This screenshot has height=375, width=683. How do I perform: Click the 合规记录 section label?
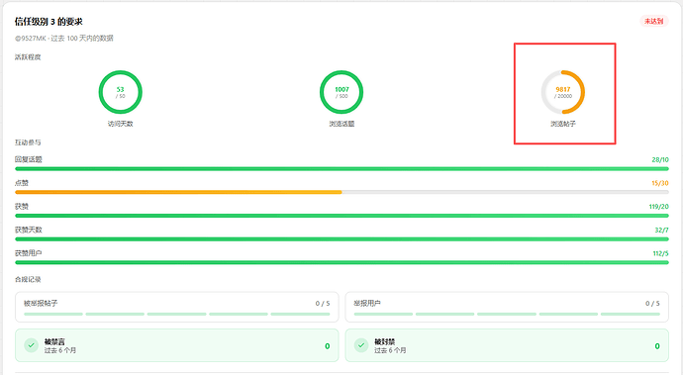(x=28, y=280)
